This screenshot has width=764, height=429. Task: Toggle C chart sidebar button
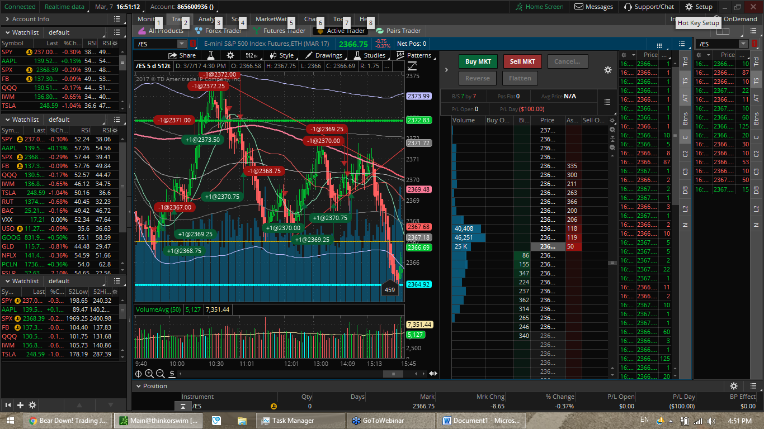coord(685,137)
